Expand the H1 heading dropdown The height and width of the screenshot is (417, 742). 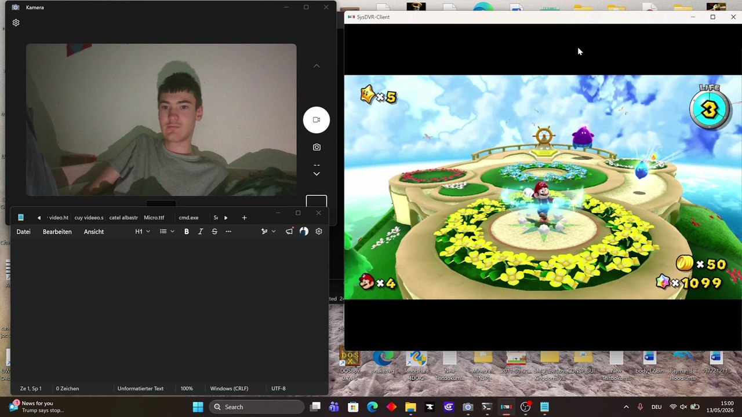coord(143,232)
